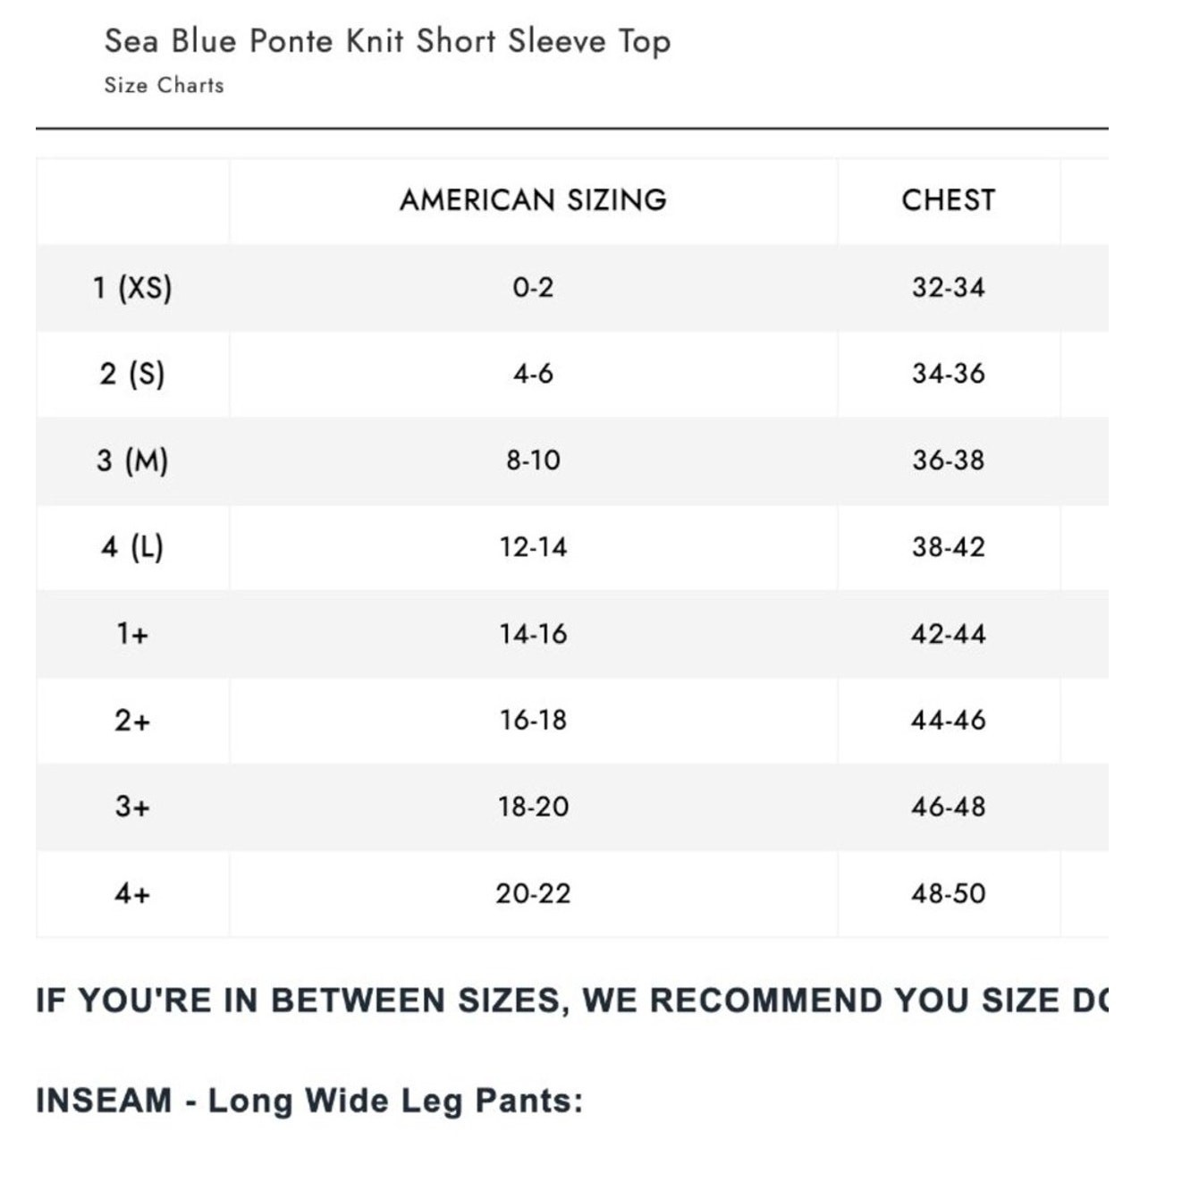
Task: Select the 3 (M) size row label
Action: (x=132, y=460)
